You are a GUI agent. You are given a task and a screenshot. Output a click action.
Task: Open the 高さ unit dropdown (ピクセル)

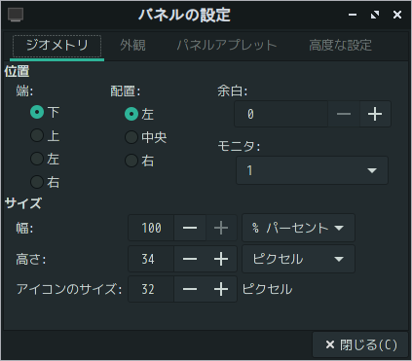click(298, 259)
